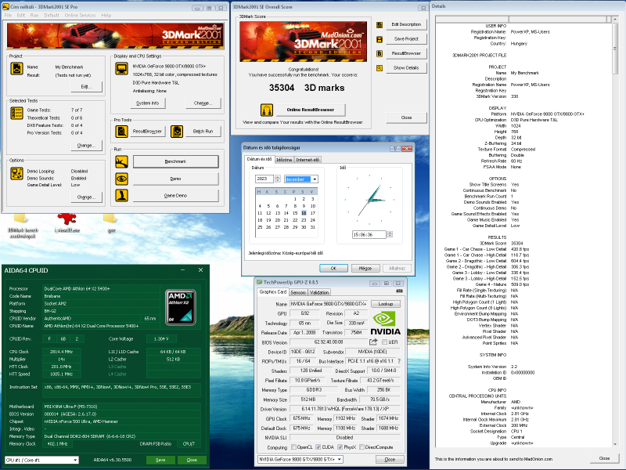Click OK in the date and time dialog
Viewport: 626px width, 470px height.
point(334,268)
